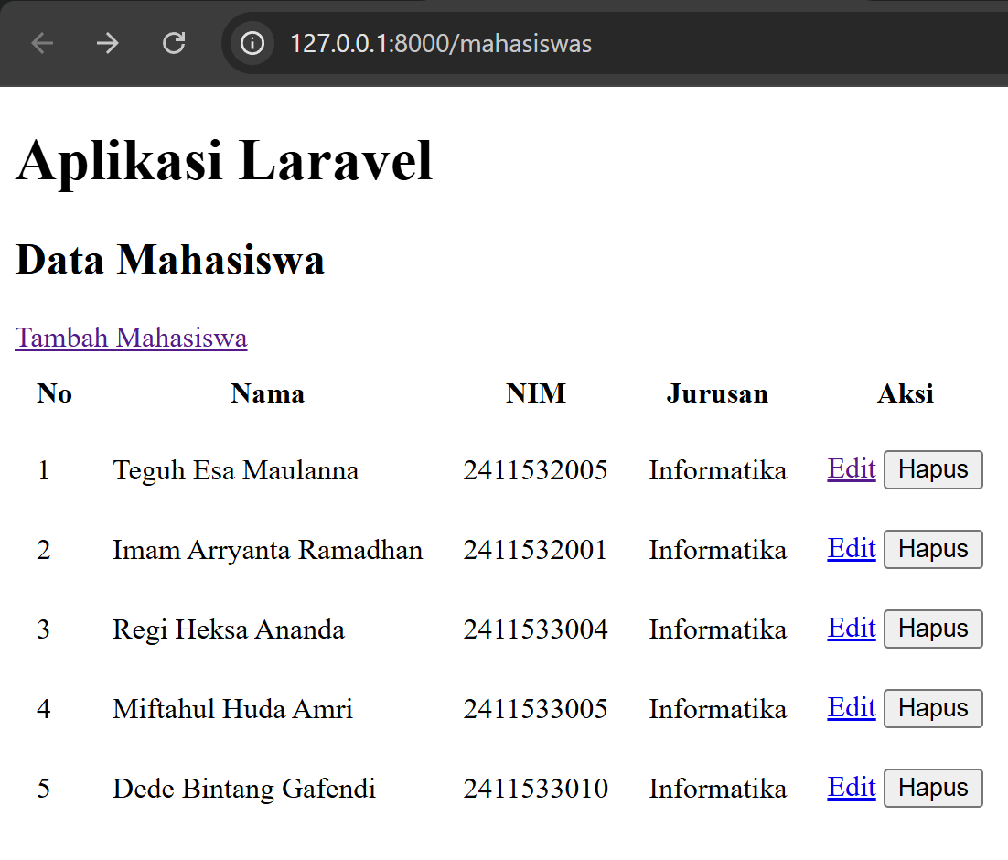Edit Teguh Esa Maulanna's record
The image size is (1008, 860).
coord(852,469)
